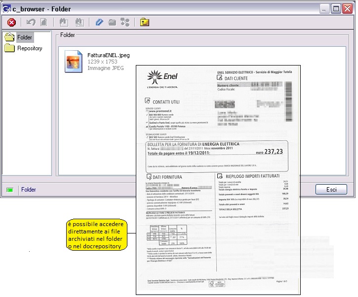Click the first binoculars search toolbar icon
The height and width of the screenshot is (297, 358).
[x=64, y=22]
